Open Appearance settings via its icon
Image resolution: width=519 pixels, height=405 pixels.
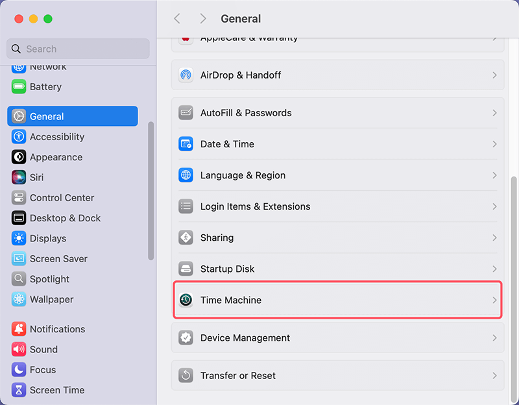(x=18, y=157)
